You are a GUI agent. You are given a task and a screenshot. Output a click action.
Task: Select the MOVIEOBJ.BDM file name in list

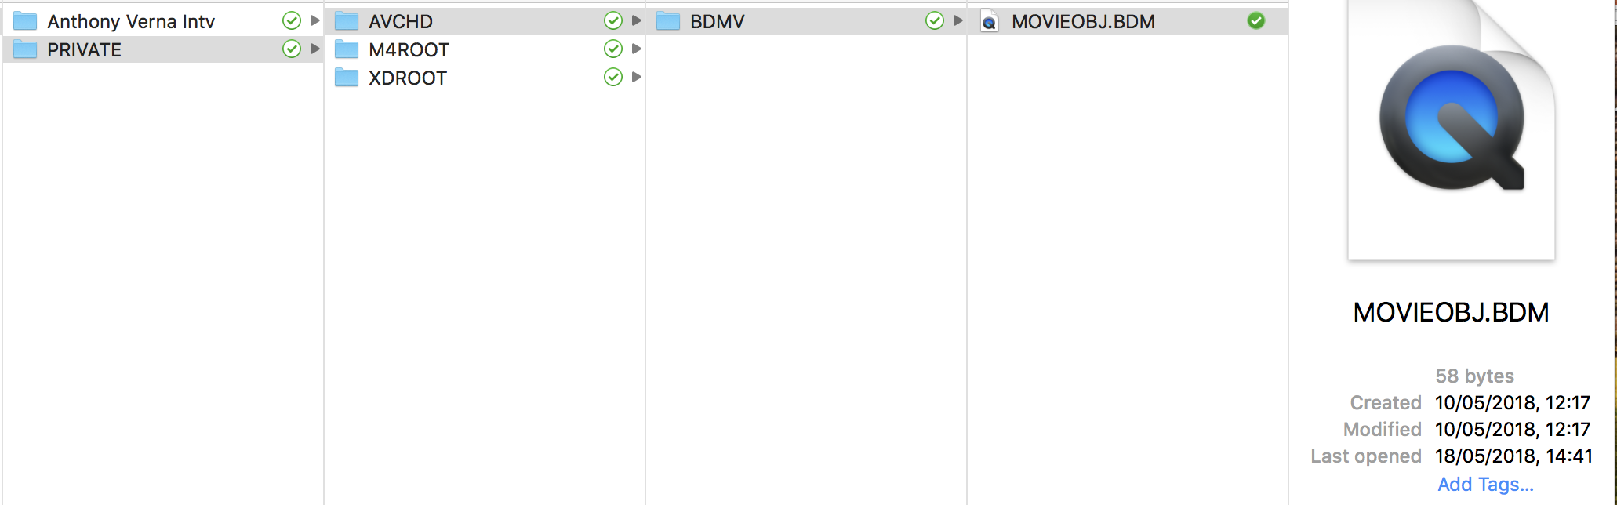tap(1083, 21)
